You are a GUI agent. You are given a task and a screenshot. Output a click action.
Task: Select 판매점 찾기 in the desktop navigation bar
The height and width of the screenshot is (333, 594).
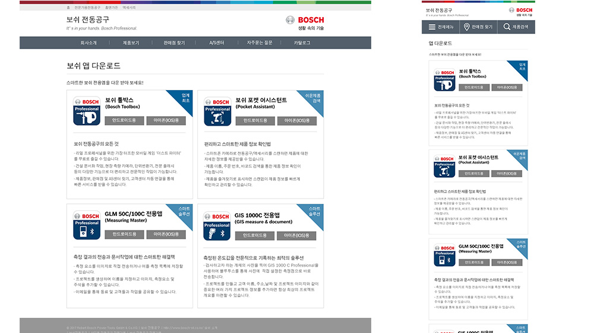[174, 43]
